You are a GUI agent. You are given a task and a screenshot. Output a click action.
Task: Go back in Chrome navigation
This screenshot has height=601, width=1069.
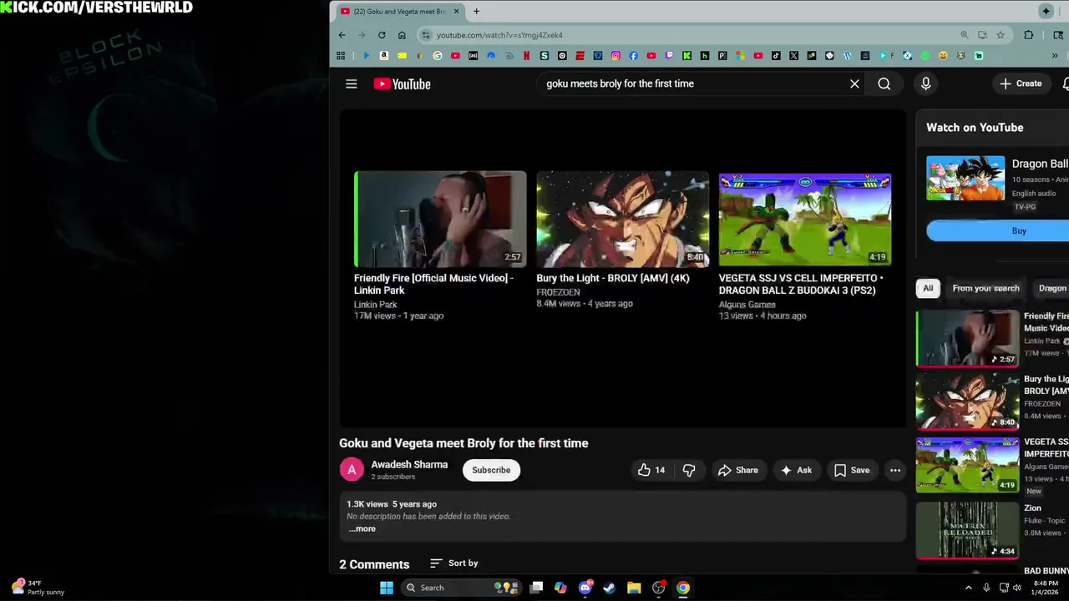tap(342, 35)
